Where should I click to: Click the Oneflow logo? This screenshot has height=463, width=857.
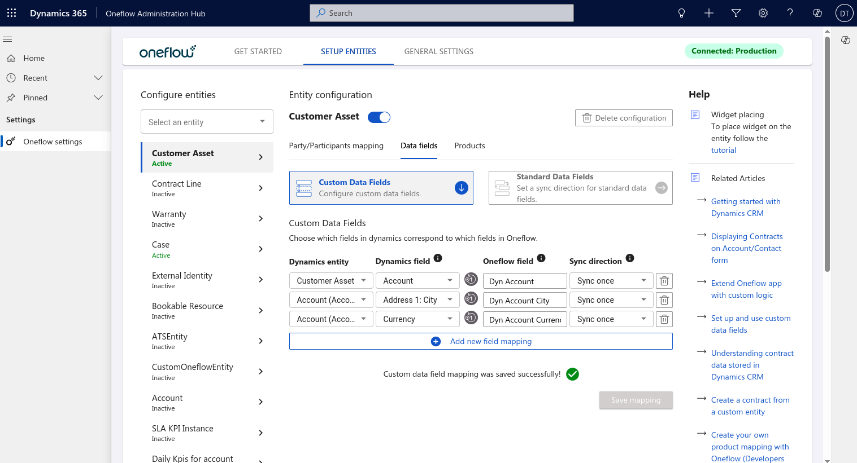point(168,51)
